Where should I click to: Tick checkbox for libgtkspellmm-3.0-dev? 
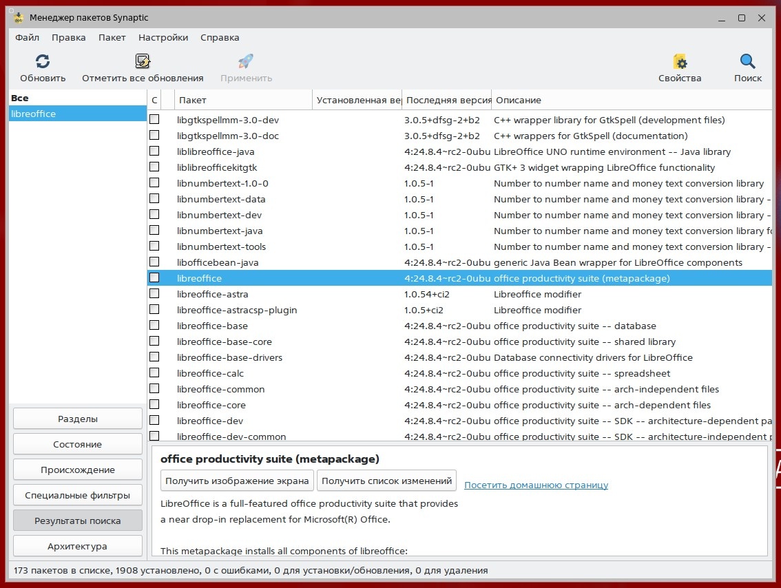click(x=154, y=120)
